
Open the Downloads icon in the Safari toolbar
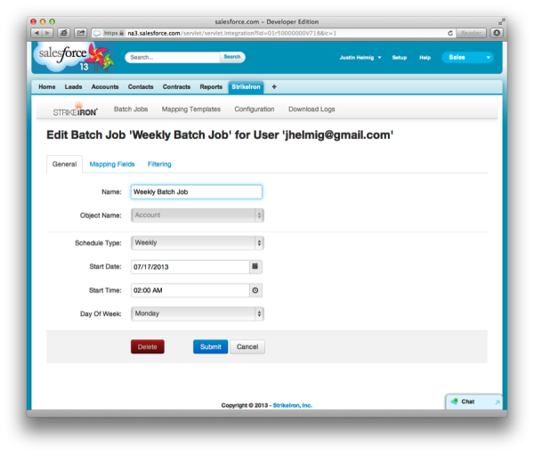click(x=497, y=33)
